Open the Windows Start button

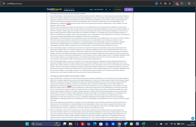click(27, 124)
